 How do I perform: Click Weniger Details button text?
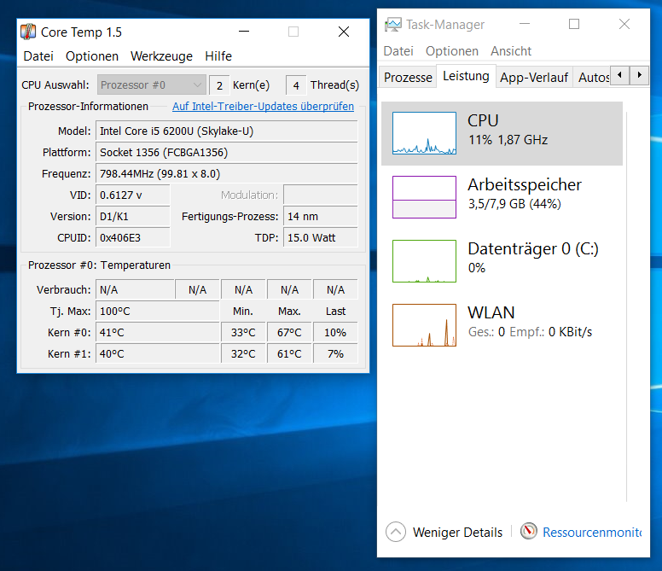(457, 532)
